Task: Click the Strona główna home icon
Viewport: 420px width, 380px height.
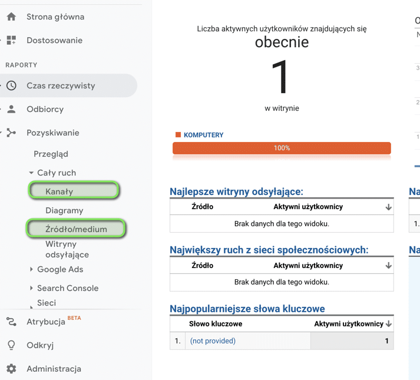Action: point(11,17)
